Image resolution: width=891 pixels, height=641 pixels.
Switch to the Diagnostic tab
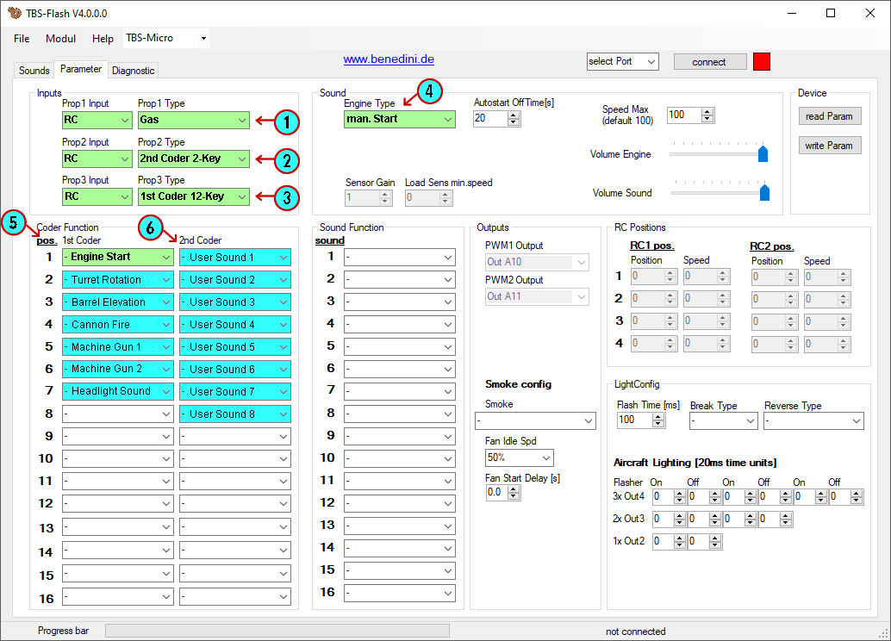coord(133,71)
